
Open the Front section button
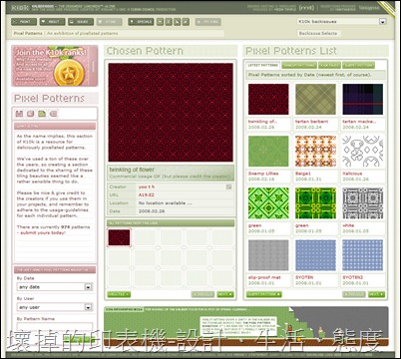click(24, 22)
